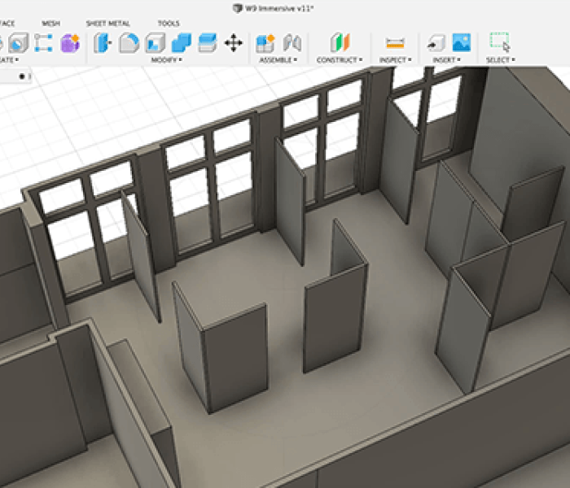
Task: Choose the Shell tool icon
Action: 155,42
